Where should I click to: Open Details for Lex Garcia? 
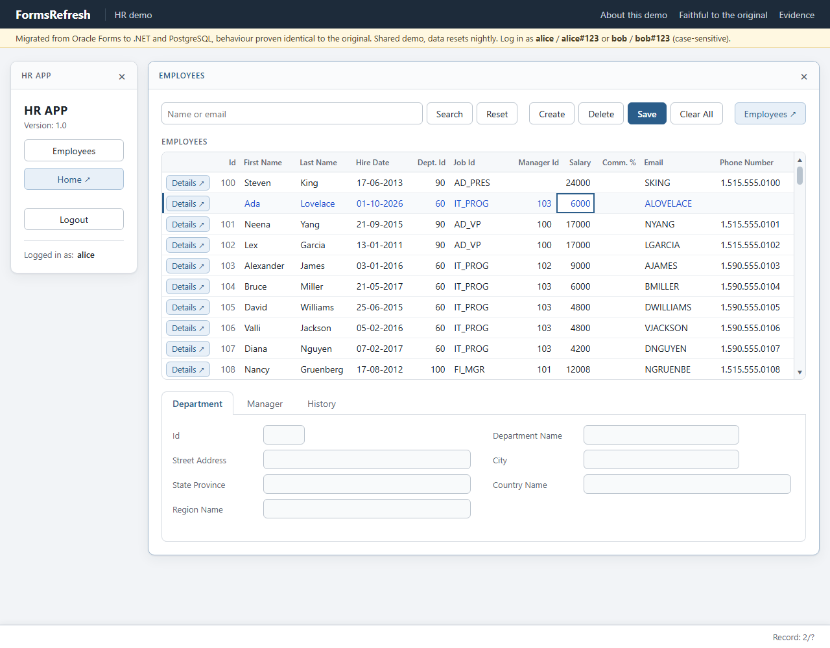(x=188, y=246)
